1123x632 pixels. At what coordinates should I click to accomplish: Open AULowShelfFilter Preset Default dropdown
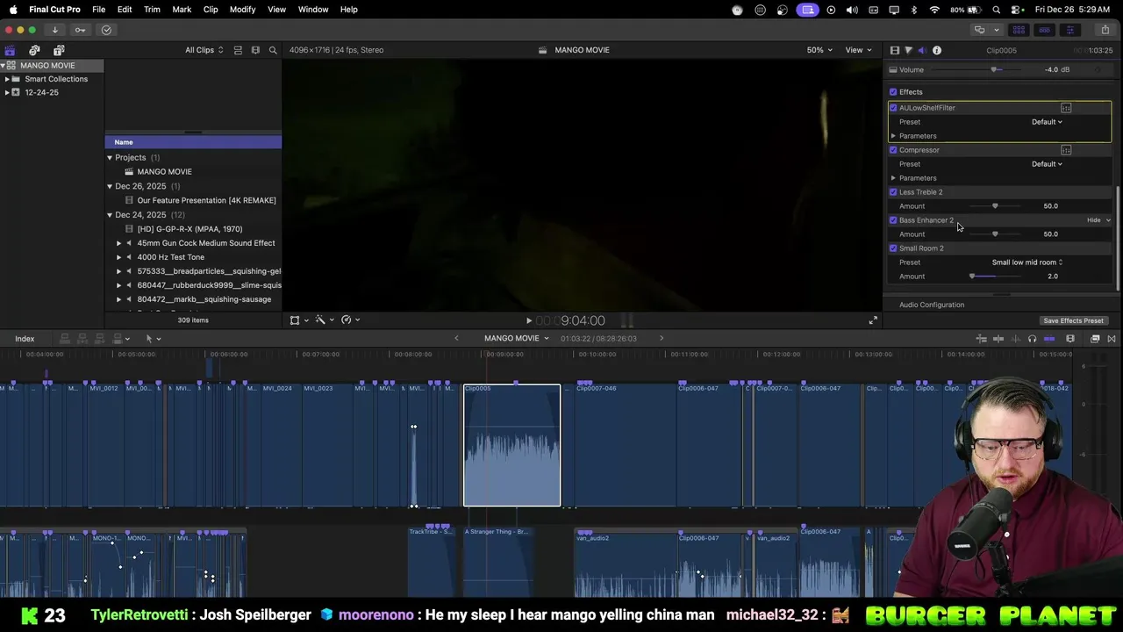pos(1047,122)
